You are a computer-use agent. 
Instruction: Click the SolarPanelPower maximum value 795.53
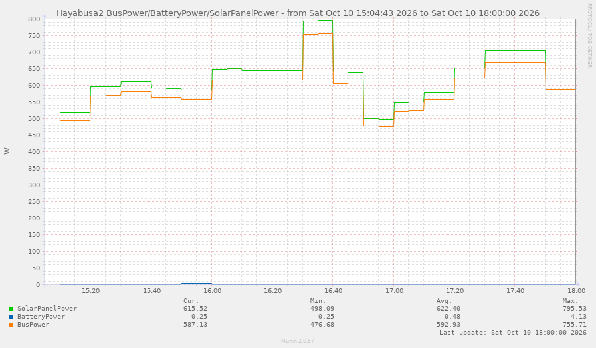tap(575, 309)
